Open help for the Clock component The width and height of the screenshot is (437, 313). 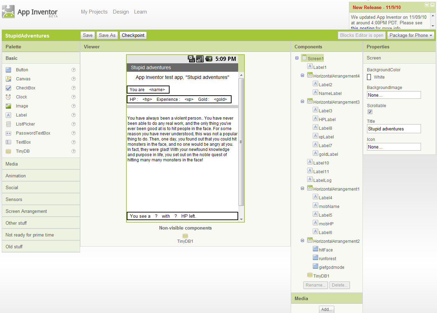[73, 97]
